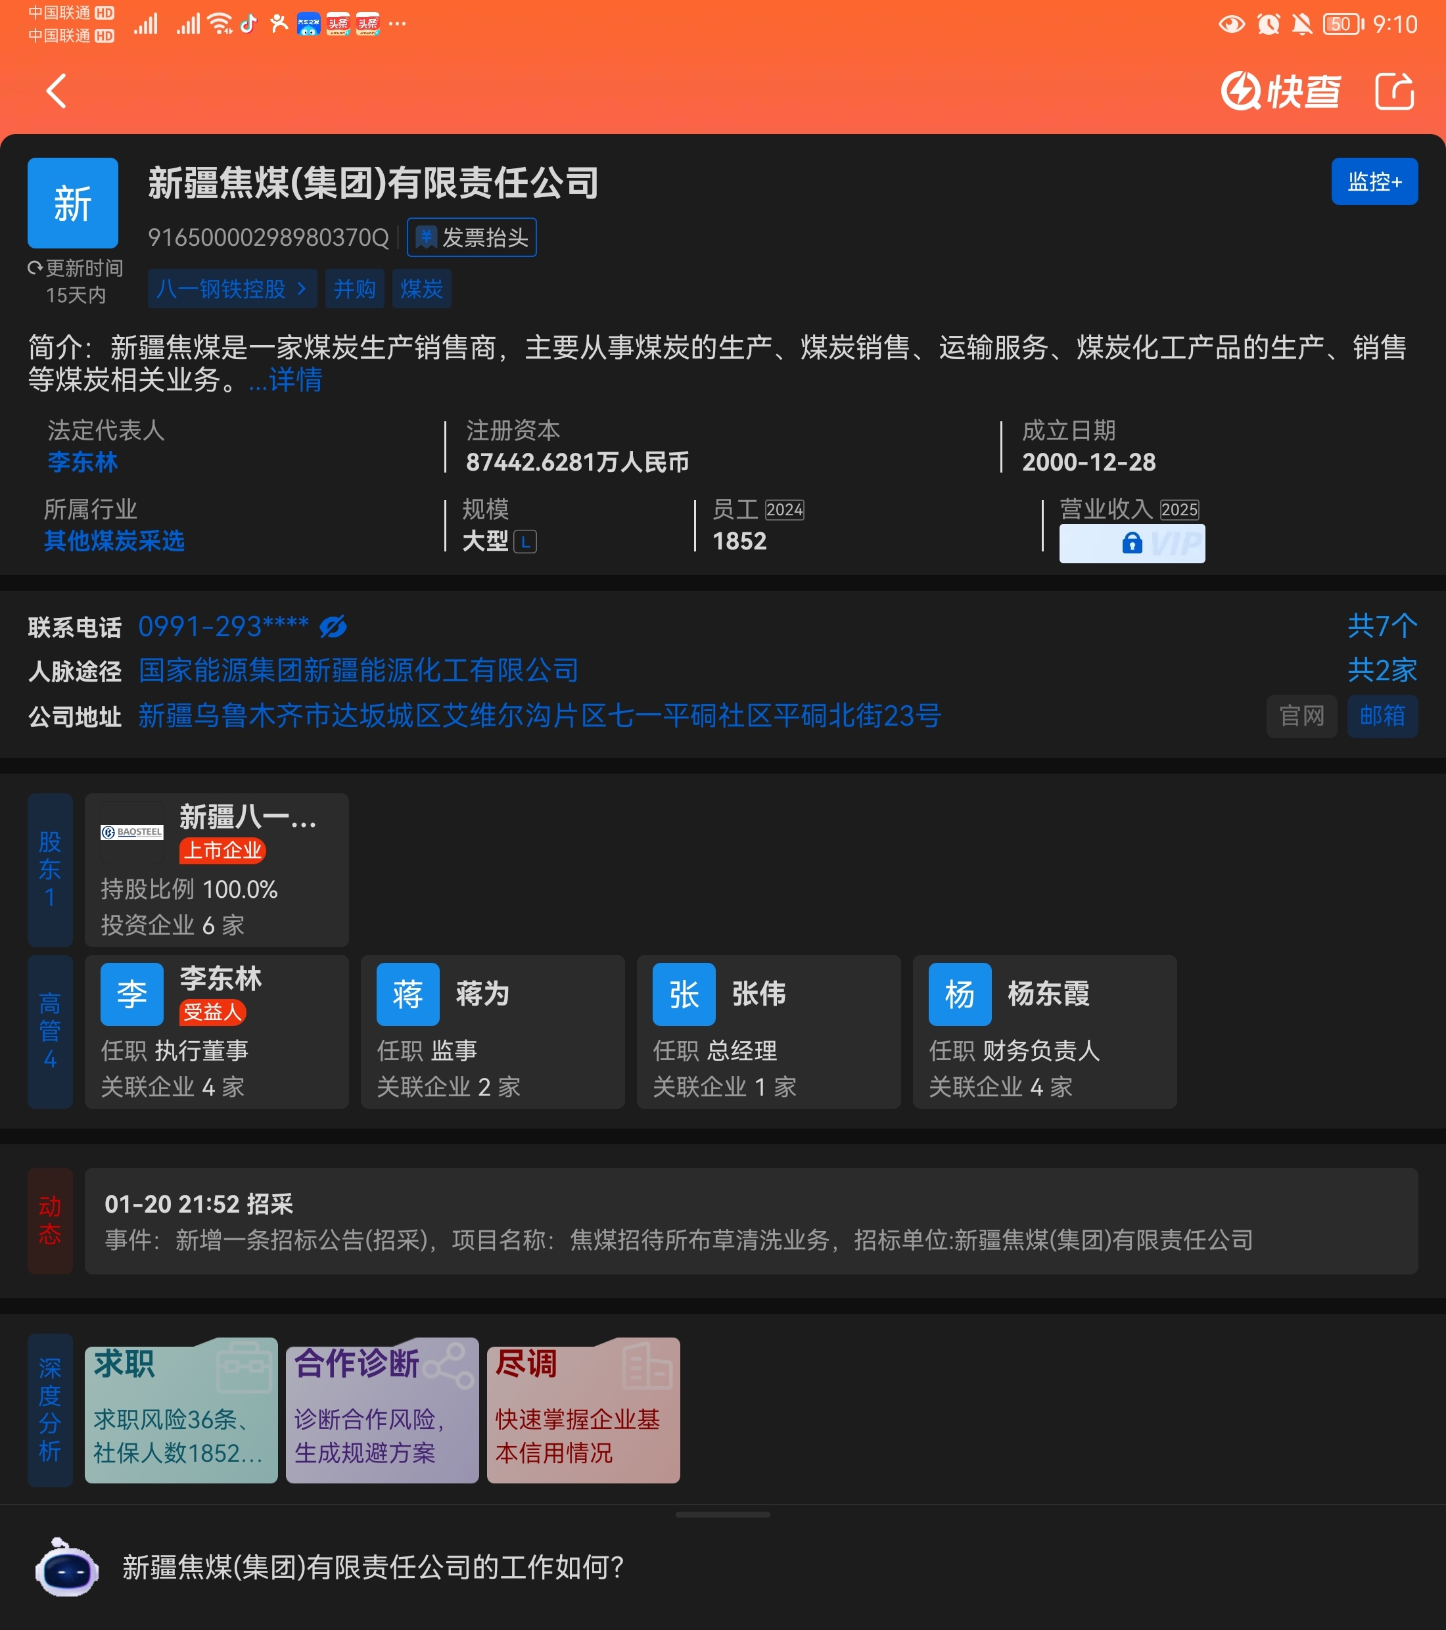Tap the 杨 avatar of 杨东霞

[960, 994]
